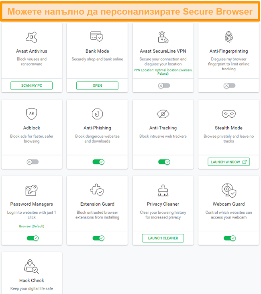The image size is (261, 294).
Task: Click 'Block viruses and ransomware' description
Action: (x=31, y=61)
